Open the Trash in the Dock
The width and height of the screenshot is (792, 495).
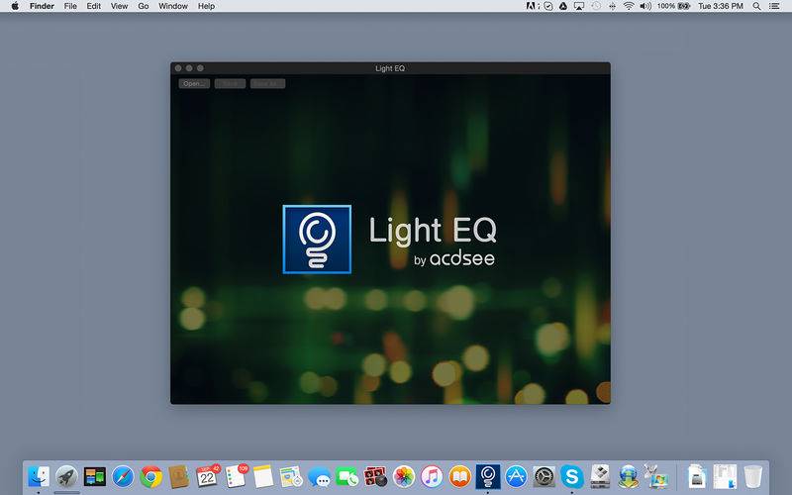click(x=753, y=476)
